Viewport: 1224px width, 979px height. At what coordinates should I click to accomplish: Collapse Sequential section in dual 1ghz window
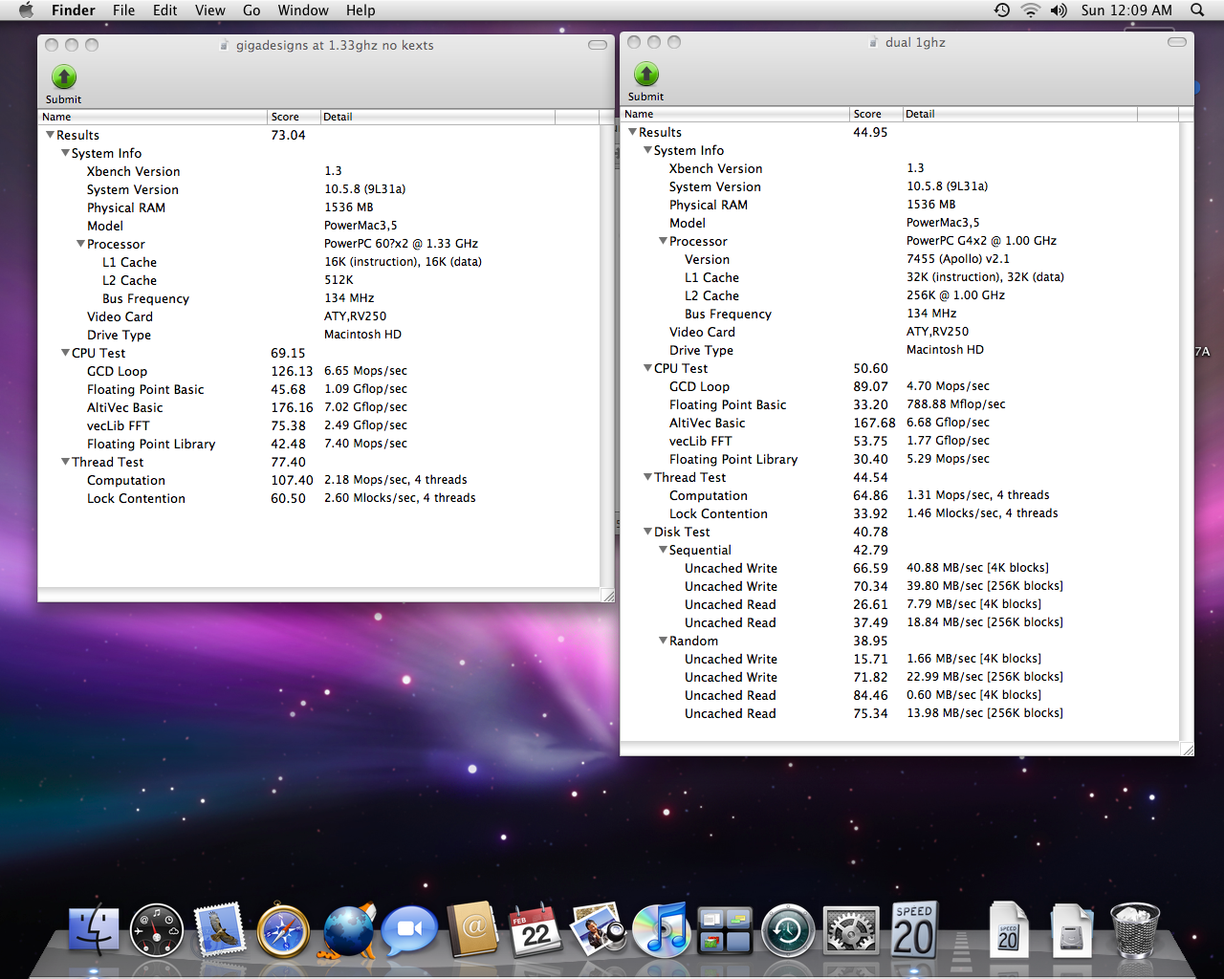(x=663, y=550)
